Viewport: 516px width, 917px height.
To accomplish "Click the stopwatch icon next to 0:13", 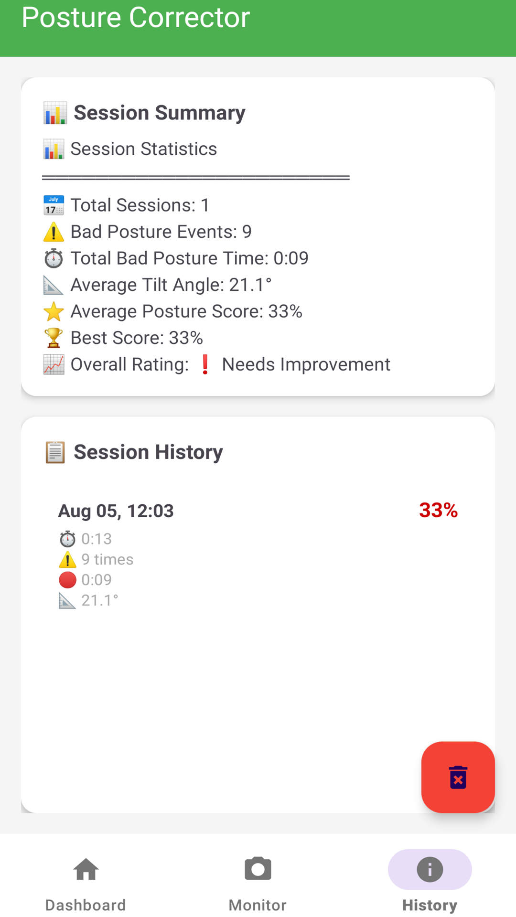I will (x=67, y=539).
